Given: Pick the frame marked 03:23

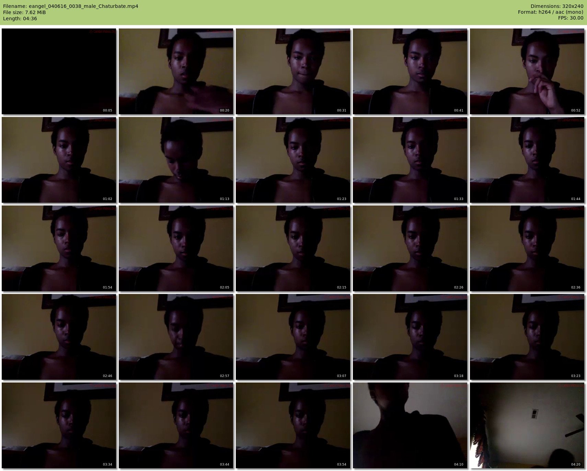Looking at the screenshot, I should click(x=527, y=337).
